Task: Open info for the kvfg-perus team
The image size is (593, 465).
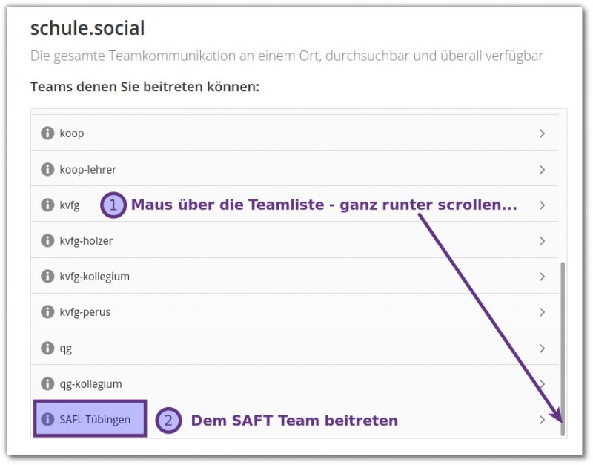Action: [x=47, y=311]
